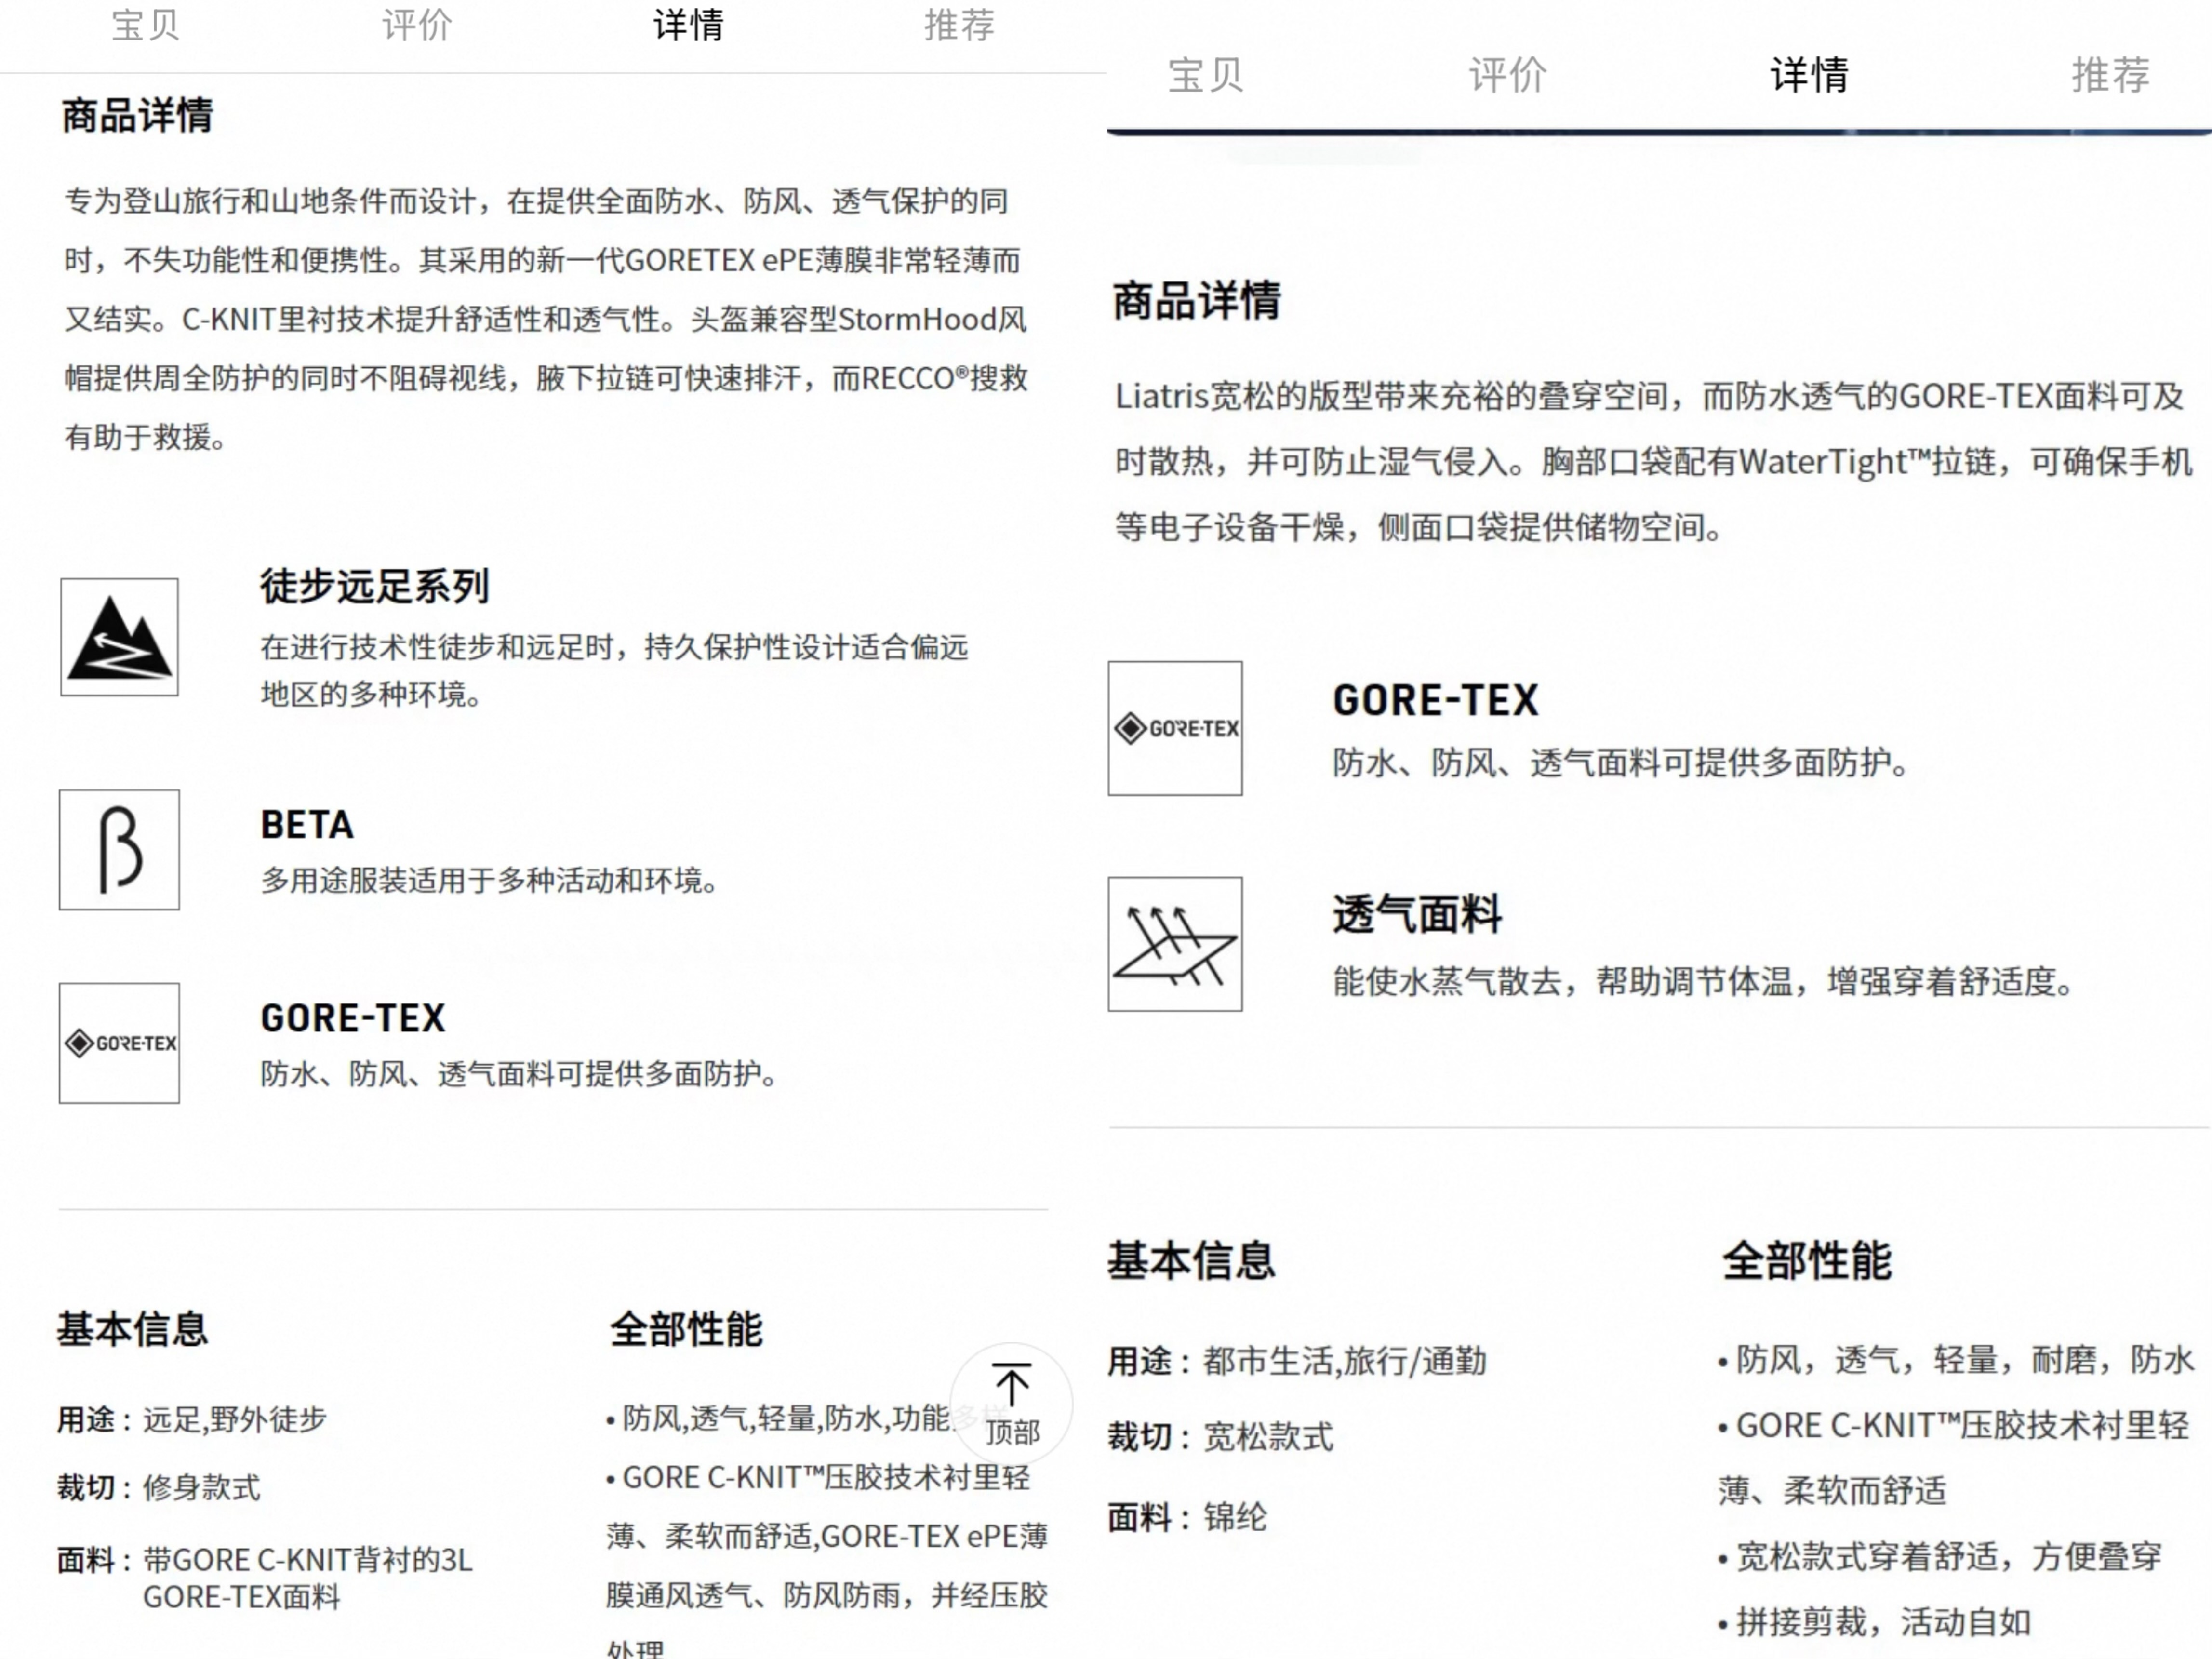
Task: Click the 透气面料 heading
Action: 1417,914
